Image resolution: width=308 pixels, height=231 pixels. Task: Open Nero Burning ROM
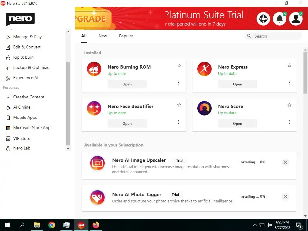click(x=127, y=84)
